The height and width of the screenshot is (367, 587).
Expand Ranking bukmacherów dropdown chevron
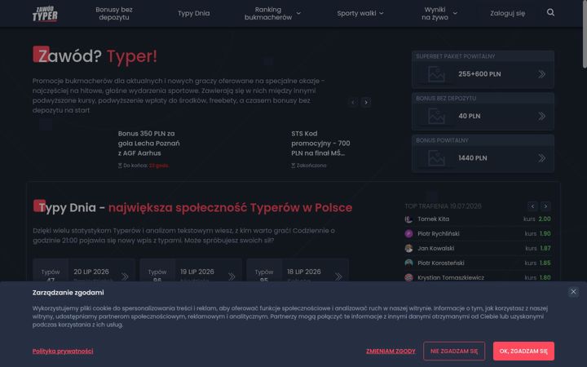click(x=298, y=13)
